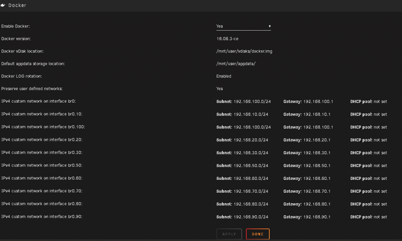The height and width of the screenshot is (241, 402).
Task: Click the gateway value in the br0: row
Action: (x=318, y=102)
